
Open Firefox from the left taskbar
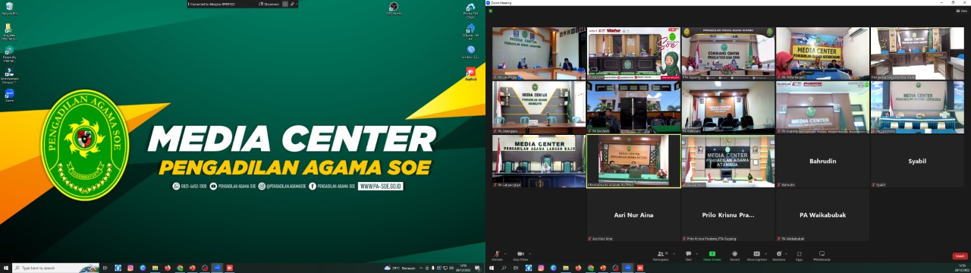click(167, 268)
